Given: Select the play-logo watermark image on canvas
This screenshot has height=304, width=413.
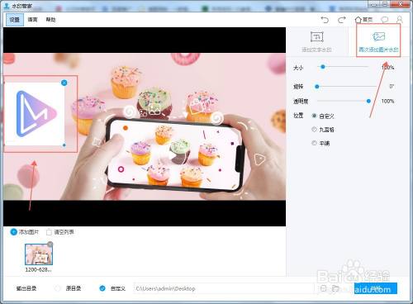Looking at the screenshot, I should click(x=35, y=114).
